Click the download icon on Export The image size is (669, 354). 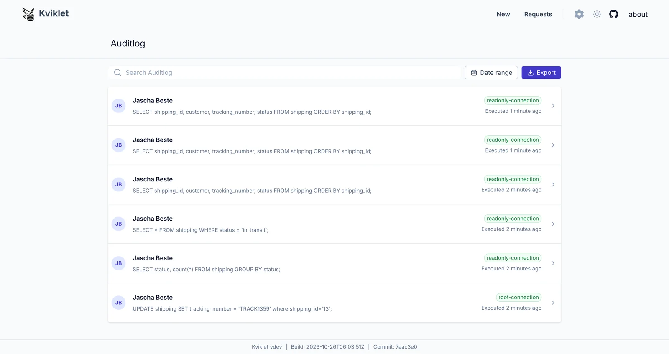click(530, 73)
